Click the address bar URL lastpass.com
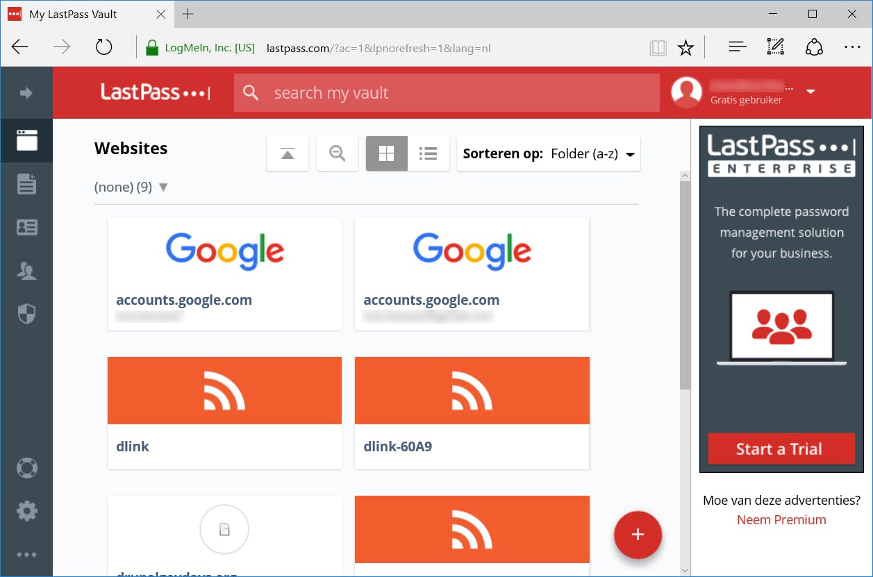 tap(379, 48)
